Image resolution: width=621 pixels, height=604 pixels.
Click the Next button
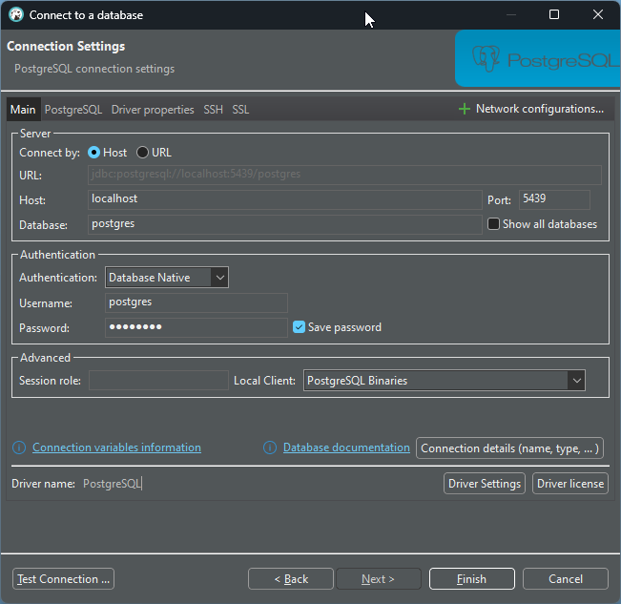tap(378, 579)
